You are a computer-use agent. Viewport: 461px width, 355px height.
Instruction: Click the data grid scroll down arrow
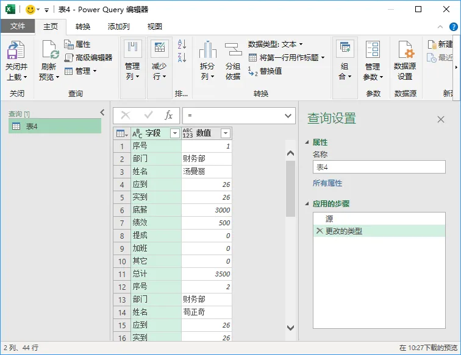(x=290, y=328)
